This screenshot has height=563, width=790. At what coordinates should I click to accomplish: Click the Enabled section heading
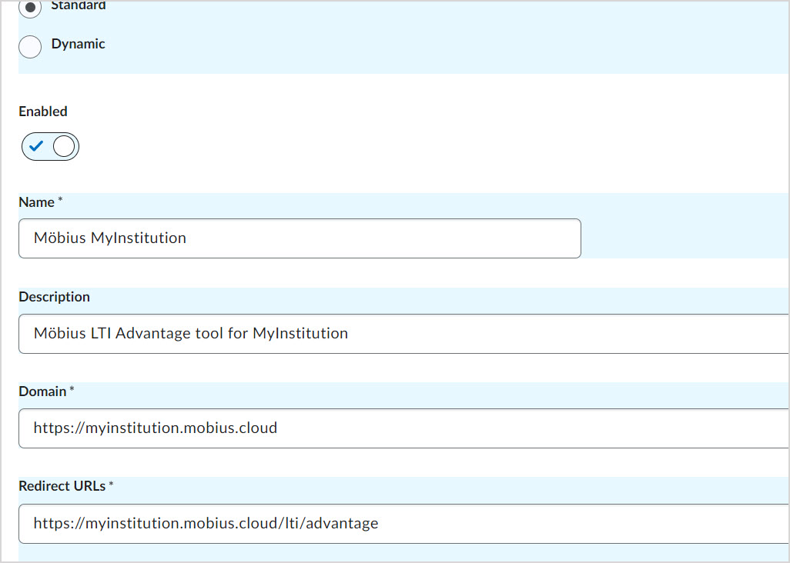coord(42,112)
